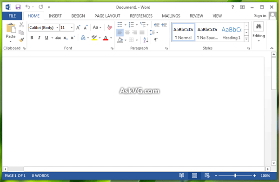
Task: Click the Numbering list icon
Action: coord(131,25)
